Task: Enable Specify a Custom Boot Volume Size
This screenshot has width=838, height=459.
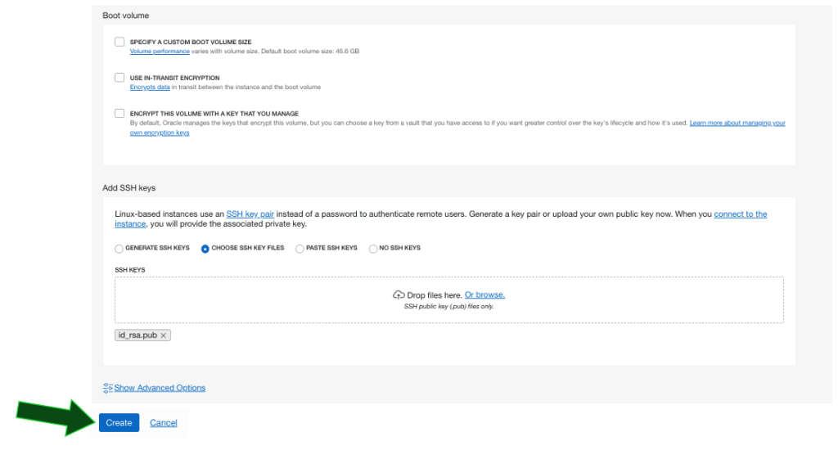Action: point(119,42)
